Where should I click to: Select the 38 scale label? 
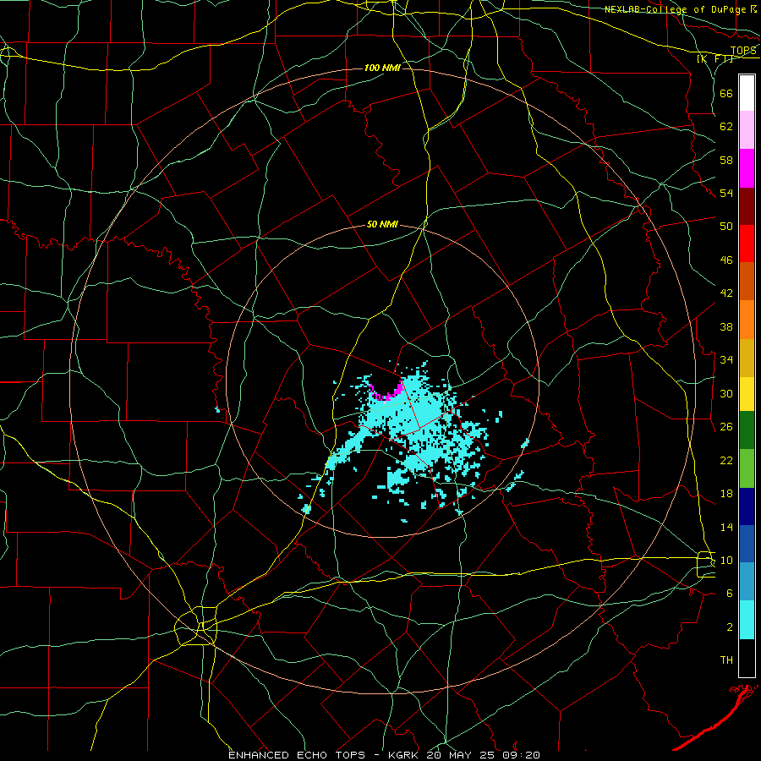coord(726,326)
